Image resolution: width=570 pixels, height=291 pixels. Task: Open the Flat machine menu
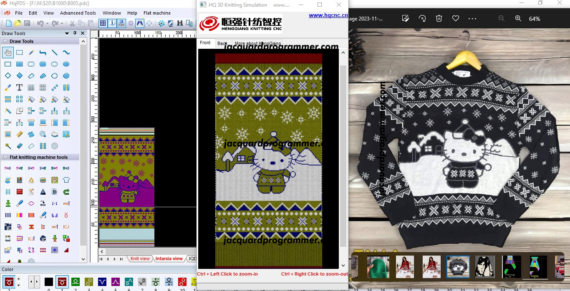(157, 13)
